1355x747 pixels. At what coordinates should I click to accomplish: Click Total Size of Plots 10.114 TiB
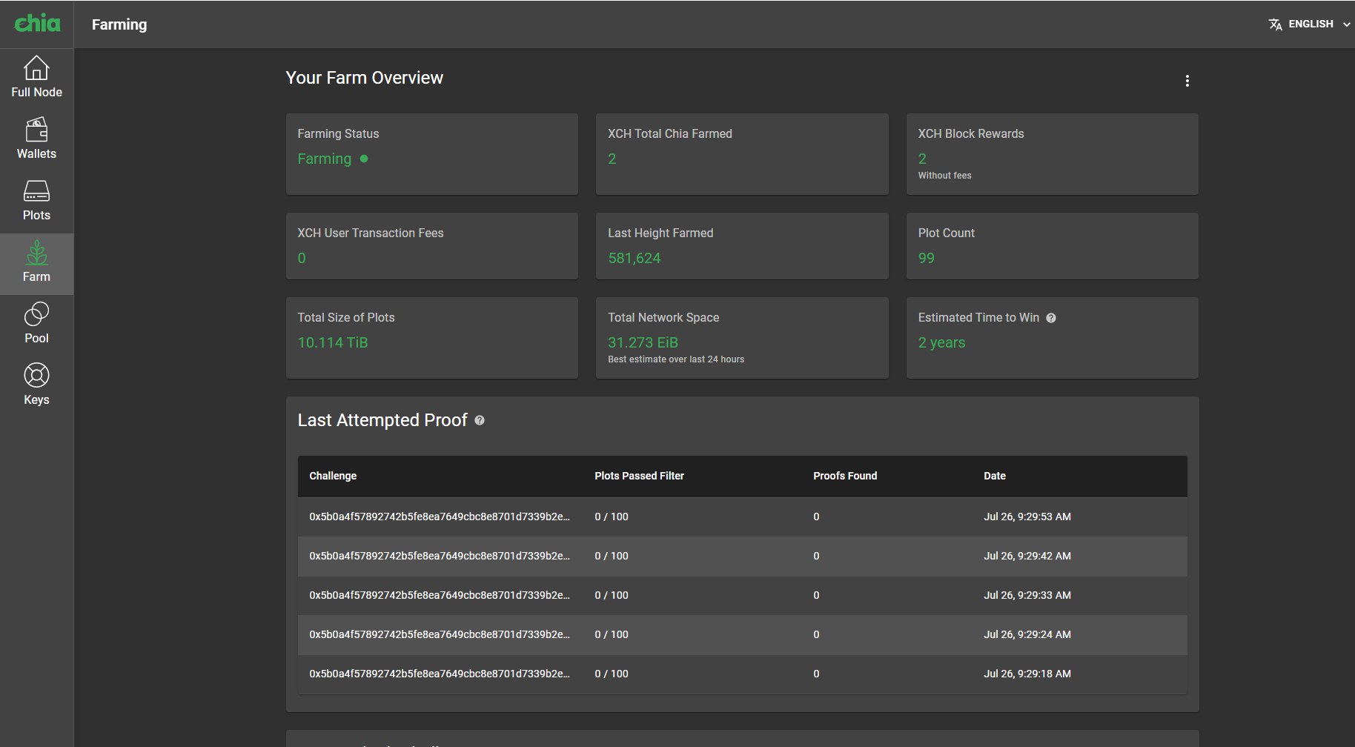[x=333, y=342]
